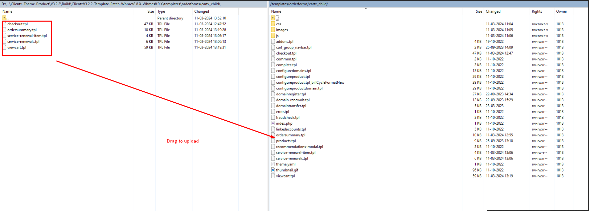Viewport: 589px width, 211px height.
Task: Sort local panel by Name column
Action: 8,11
